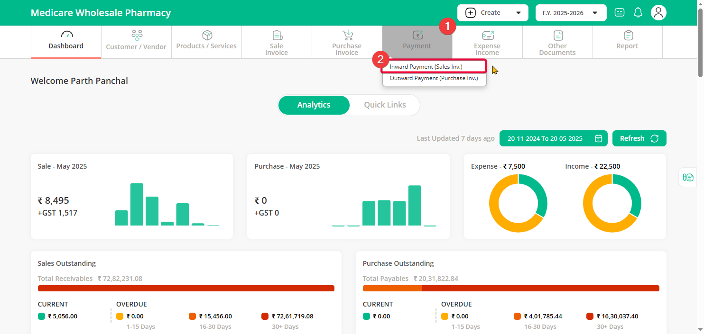Click the user profile avatar icon
Viewport: 704px width, 334px height.
tap(658, 13)
